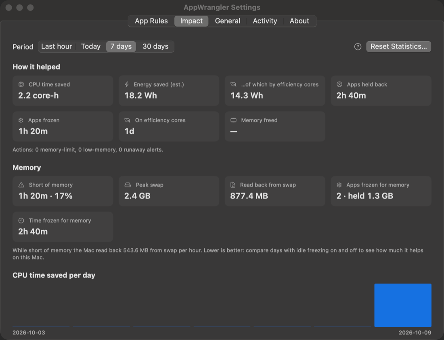Click the '2 · held 1.3 GB' value
Image resolution: width=444 pixels, height=340 pixels.
coord(365,196)
